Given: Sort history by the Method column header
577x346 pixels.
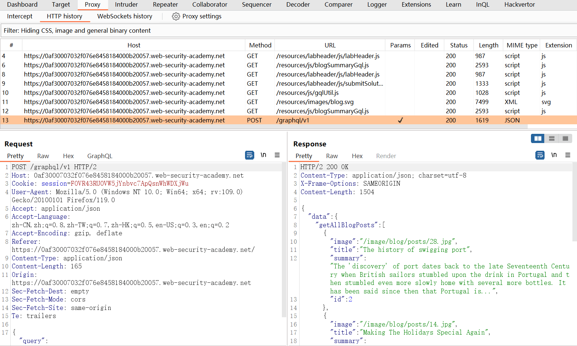Looking at the screenshot, I should (x=260, y=45).
